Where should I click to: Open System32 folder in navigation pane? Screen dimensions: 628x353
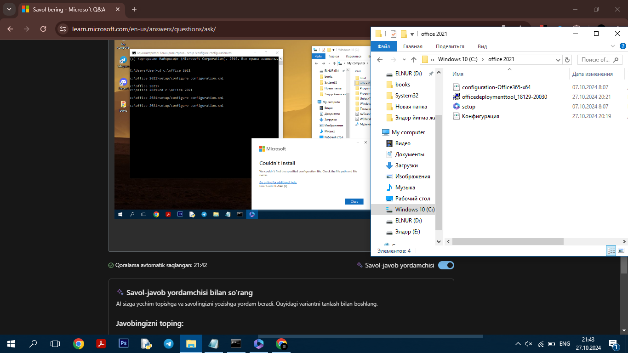coord(406,96)
